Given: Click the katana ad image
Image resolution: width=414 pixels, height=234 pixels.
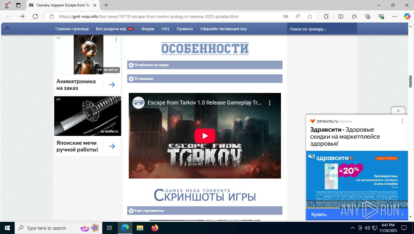Looking at the screenshot, I should click(x=88, y=116).
